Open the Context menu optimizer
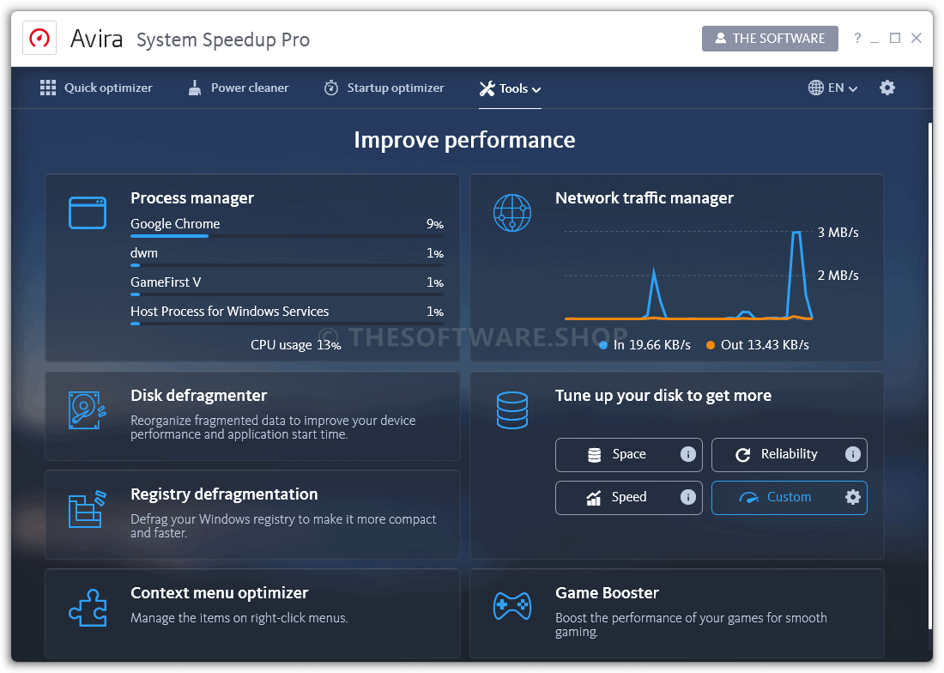944x673 pixels. [253, 614]
